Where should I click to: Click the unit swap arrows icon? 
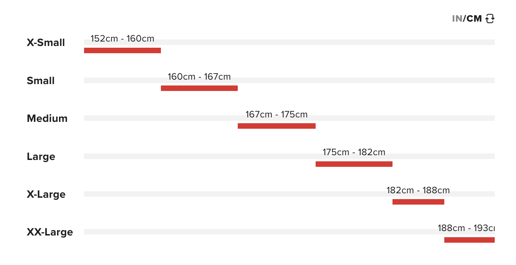point(490,19)
